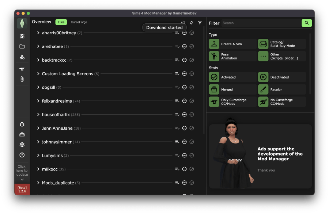Expand the dogsill folder chevron

[x=38, y=87]
